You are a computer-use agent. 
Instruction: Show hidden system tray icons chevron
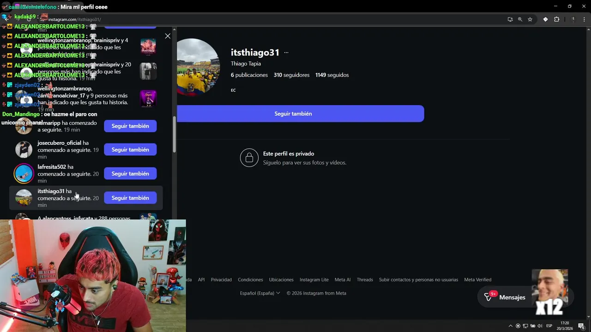(510, 326)
